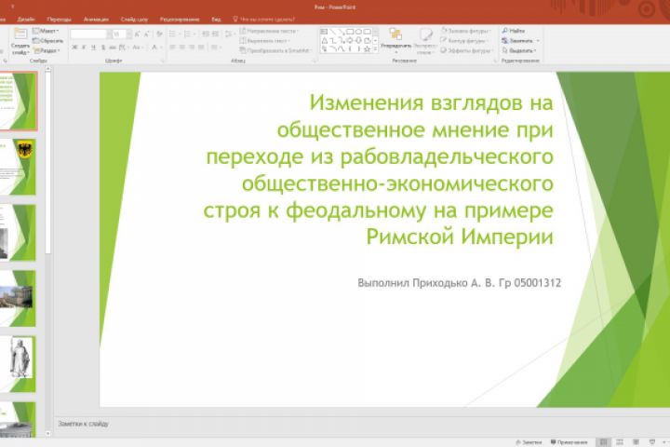Switch to the Анимация (Animations) tab
This screenshot has height=447, width=670.
point(96,20)
